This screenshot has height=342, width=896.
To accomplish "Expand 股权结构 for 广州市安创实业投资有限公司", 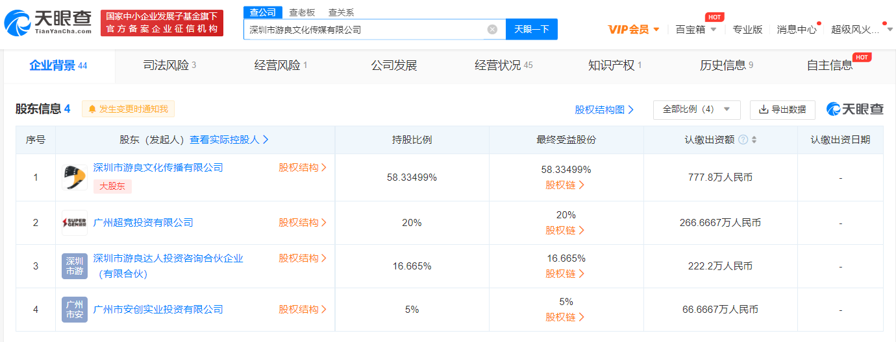I will (x=303, y=310).
